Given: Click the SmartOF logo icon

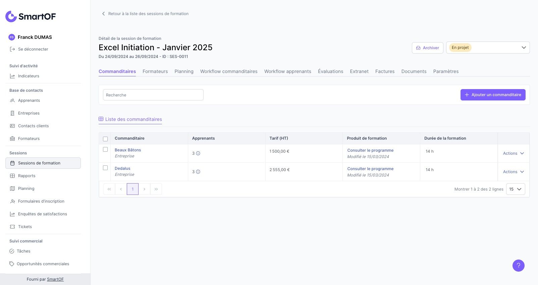Looking at the screenshot, I should tap(11, 16).
